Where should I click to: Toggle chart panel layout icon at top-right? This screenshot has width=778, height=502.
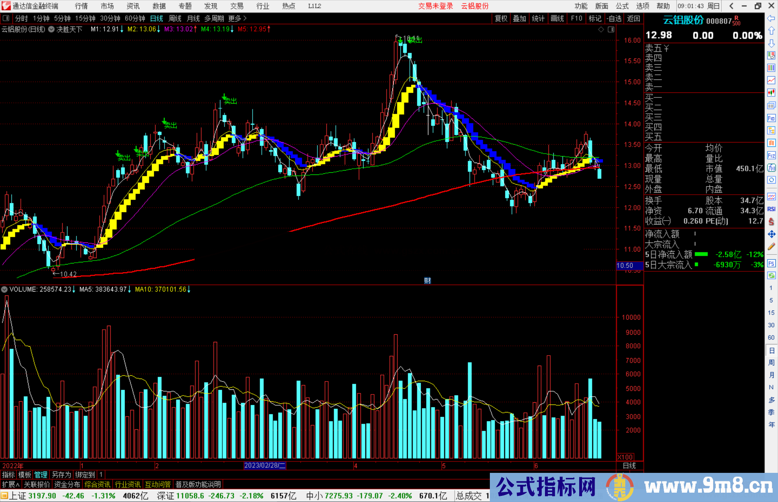pos(611,30)
